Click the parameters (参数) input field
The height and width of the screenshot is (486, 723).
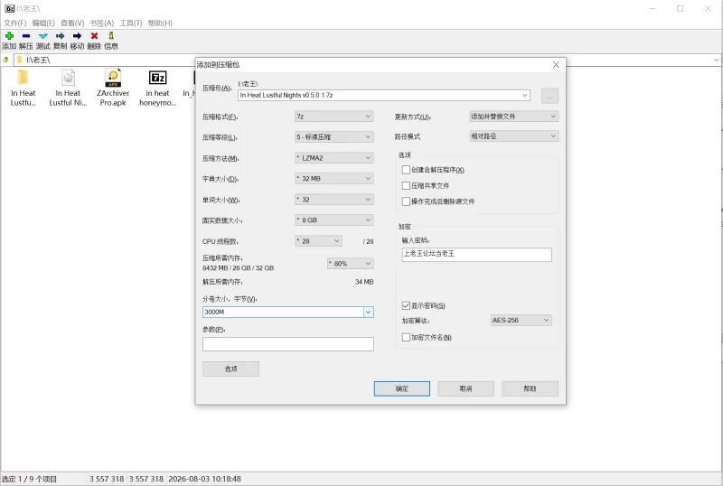(287, 344)
